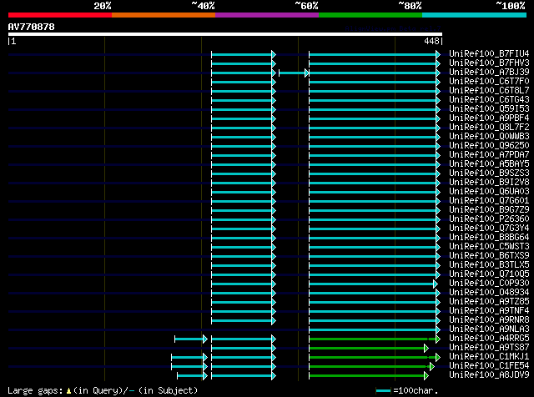This screenshot has height=397, width=534.
Task: Click the cyan ~100% identity color segment
Action: (475, 15)
